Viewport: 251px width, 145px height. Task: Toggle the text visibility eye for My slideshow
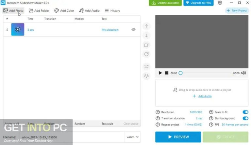(x=133, y=30)
